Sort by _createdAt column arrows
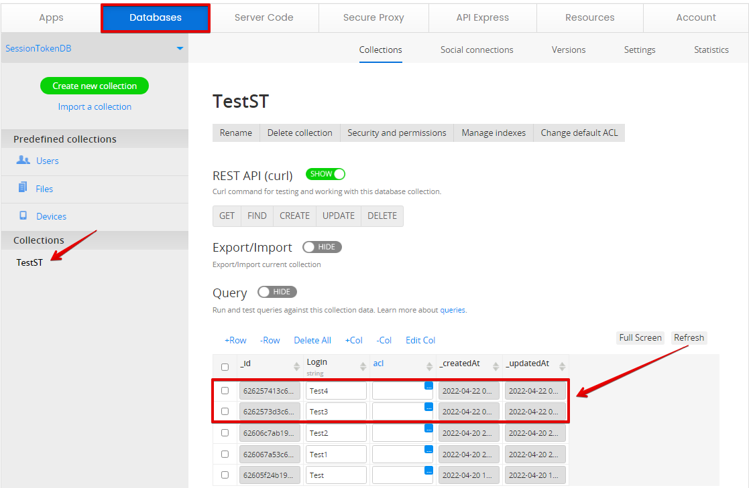This screenshot has width=749, height=488. (x=496, y=366)
